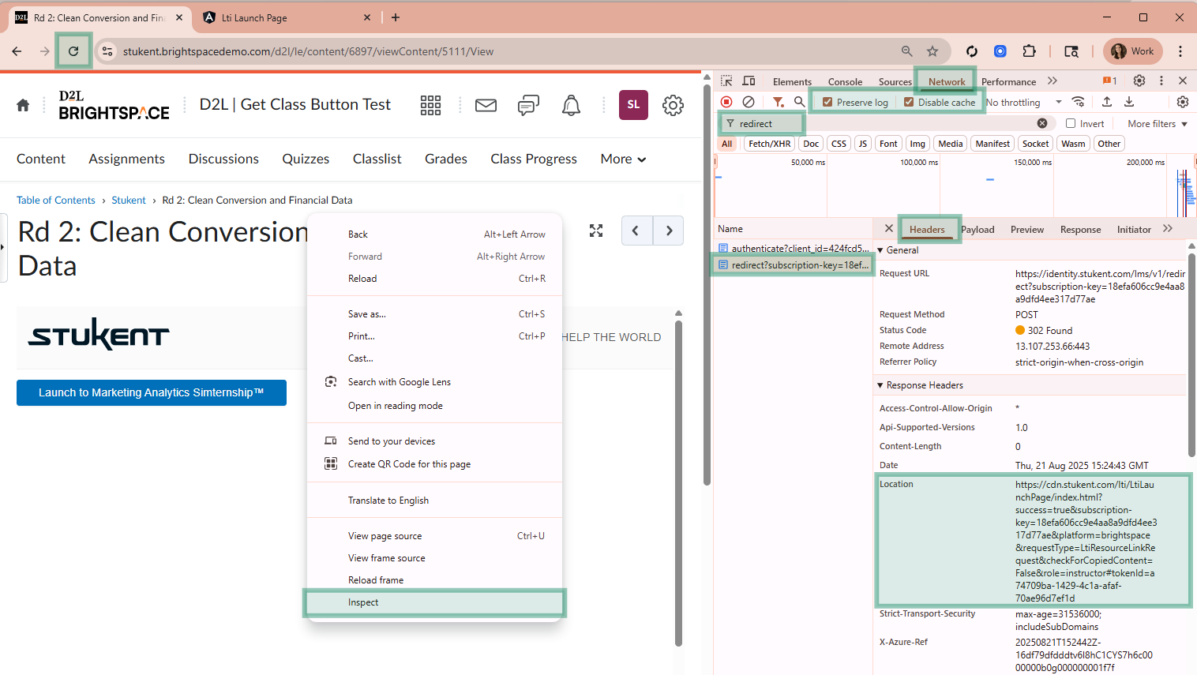Filter requests by Img type

click(x=917, y=144)
